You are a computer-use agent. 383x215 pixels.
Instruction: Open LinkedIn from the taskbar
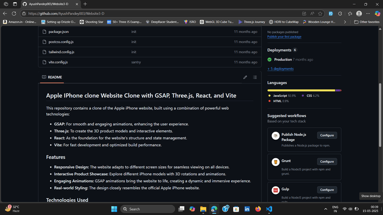click(x=247, y=209)
